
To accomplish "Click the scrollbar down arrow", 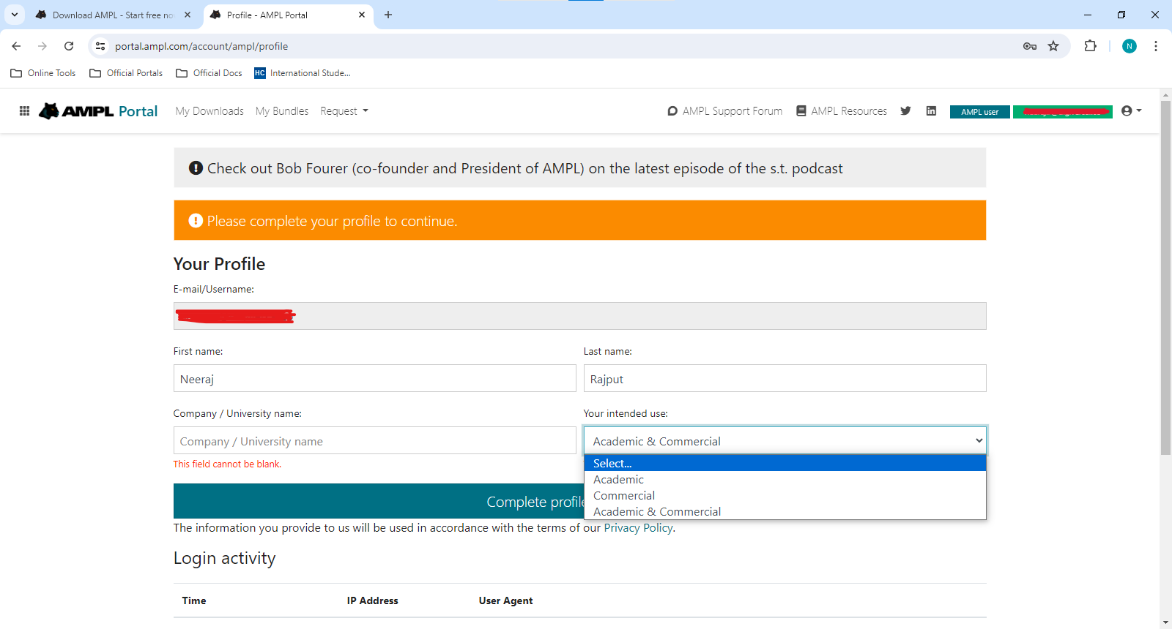I will tap(1165, 623).
